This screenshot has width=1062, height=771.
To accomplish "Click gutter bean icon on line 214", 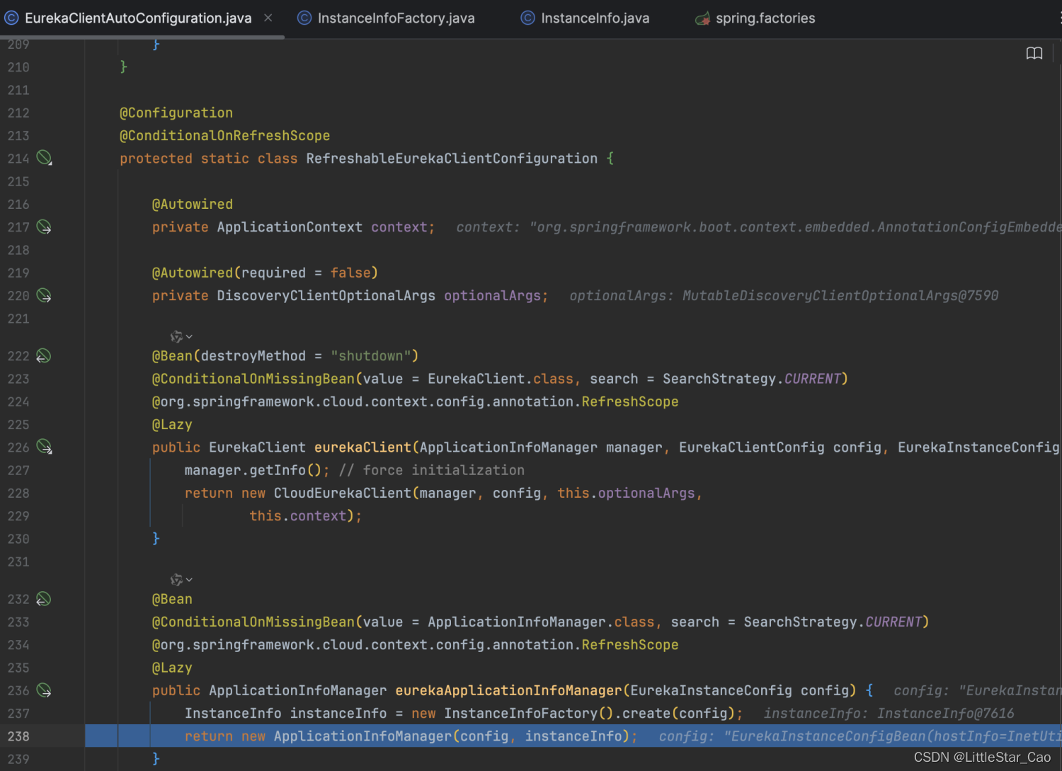I will pos(44,158).
